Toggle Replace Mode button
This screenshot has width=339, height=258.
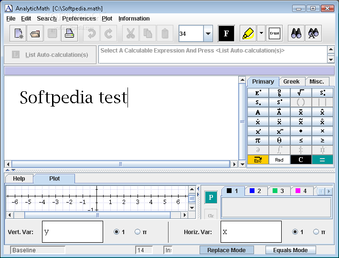(x=227, y=250)
